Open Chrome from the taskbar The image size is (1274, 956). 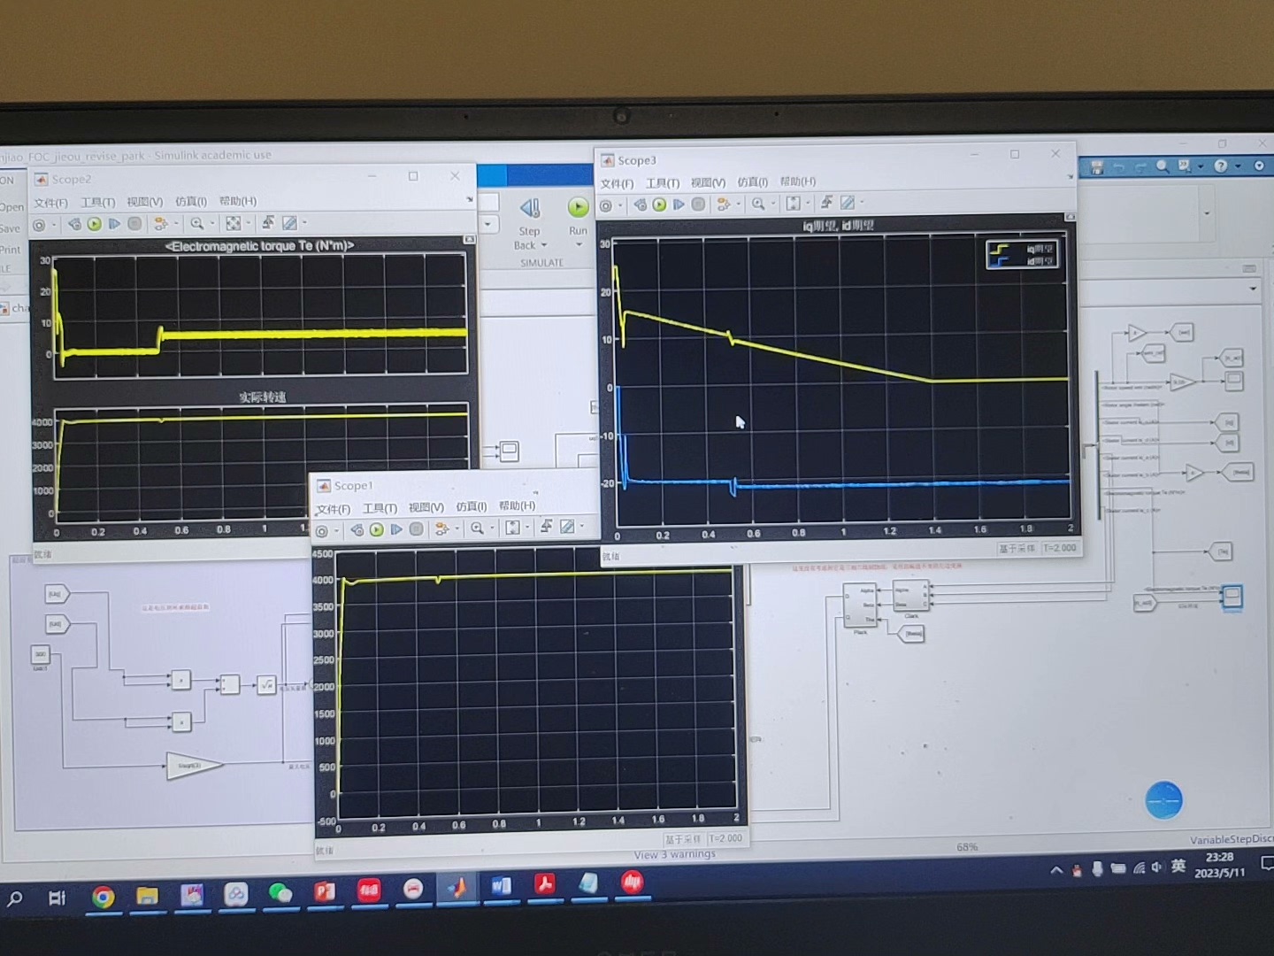point(103,898)
